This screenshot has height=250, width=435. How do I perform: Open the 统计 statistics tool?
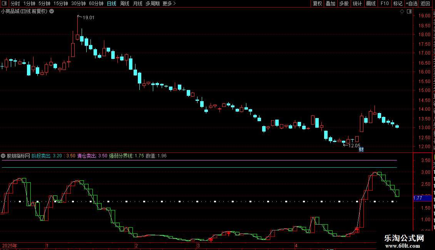point(357,3)
